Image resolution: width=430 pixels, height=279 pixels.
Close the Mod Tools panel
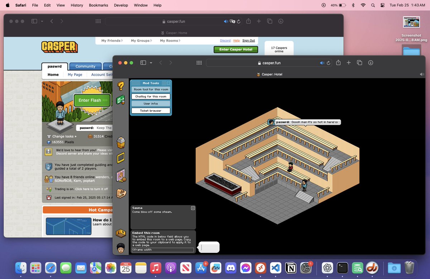[x=168, y=83]
